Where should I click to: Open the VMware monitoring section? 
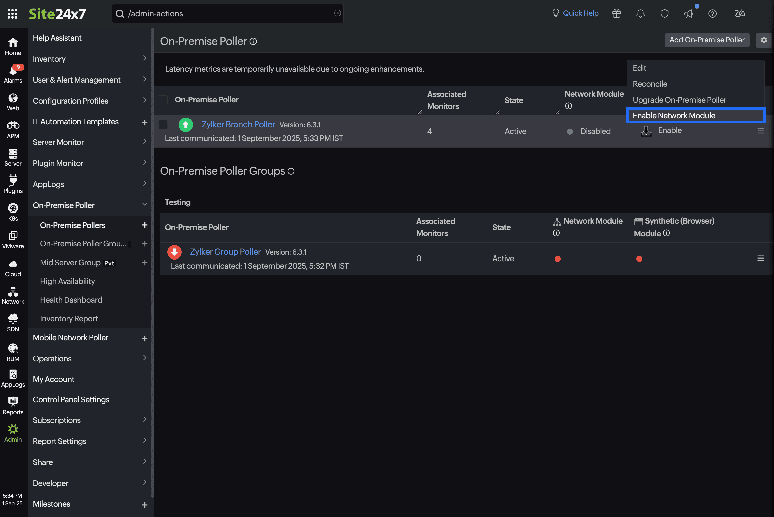coord(13,239)
